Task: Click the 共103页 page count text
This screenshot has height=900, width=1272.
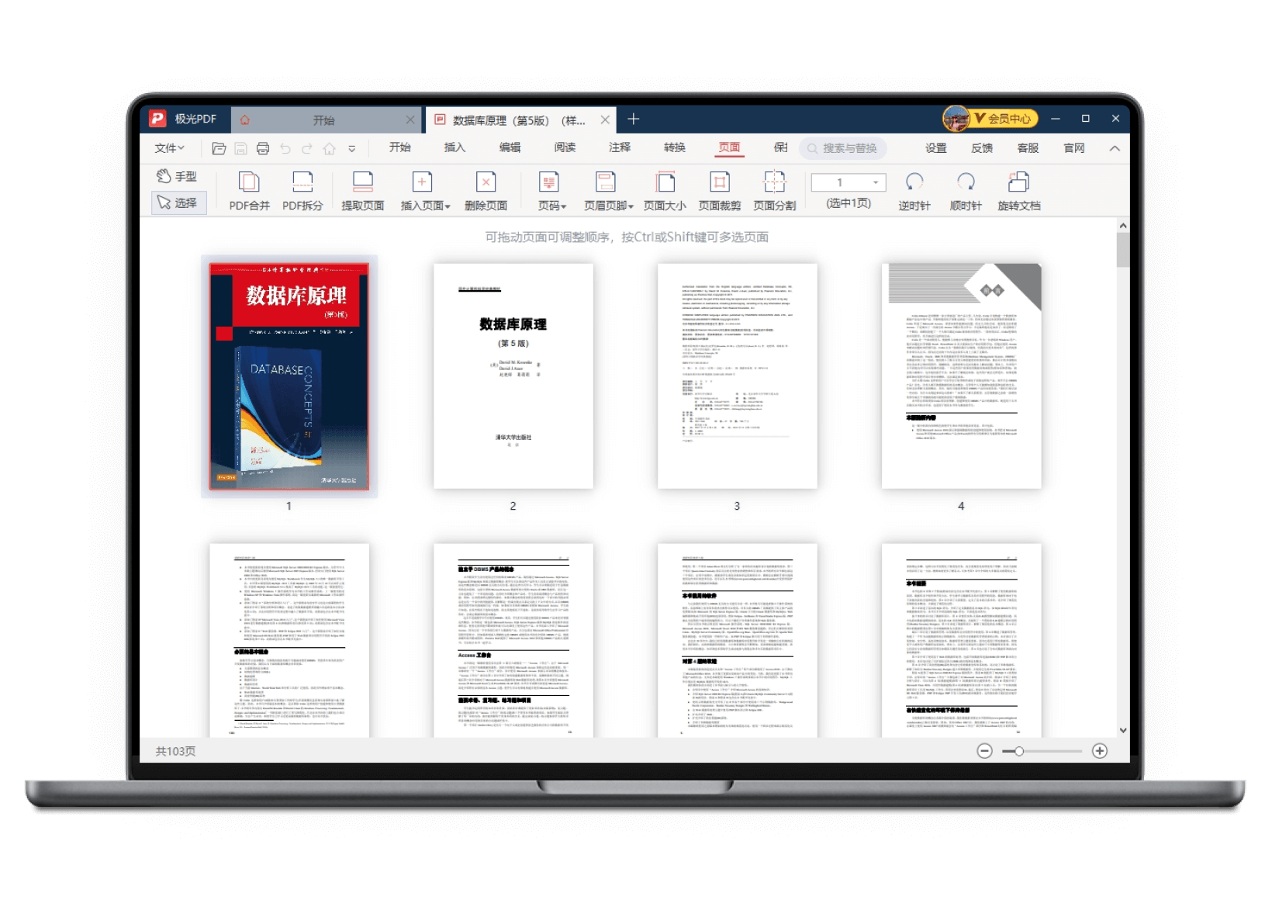Action: coord(175,751)
